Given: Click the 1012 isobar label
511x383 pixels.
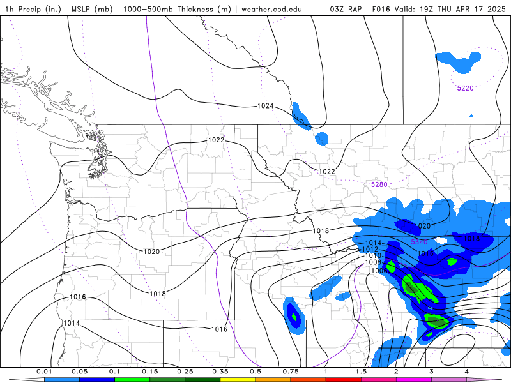Looking at the screenshot, I should pos(370,250).
